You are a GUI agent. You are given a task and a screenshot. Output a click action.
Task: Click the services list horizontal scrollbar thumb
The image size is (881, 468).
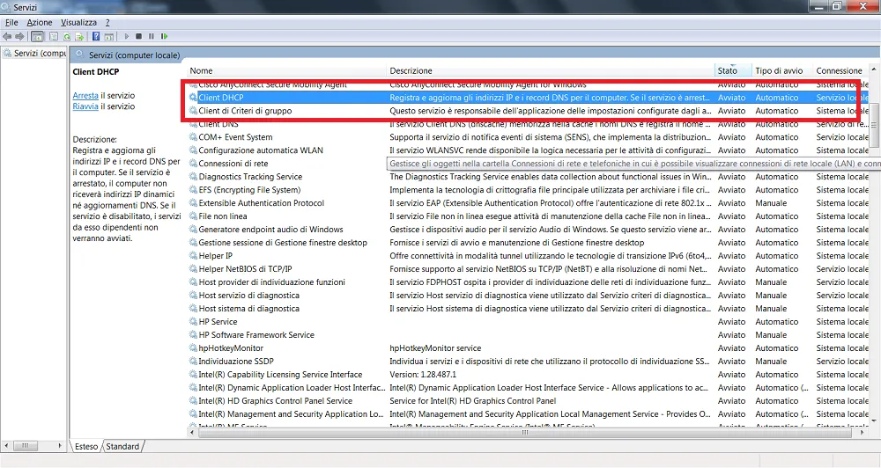pyautogui.click(x=525, y=433)
